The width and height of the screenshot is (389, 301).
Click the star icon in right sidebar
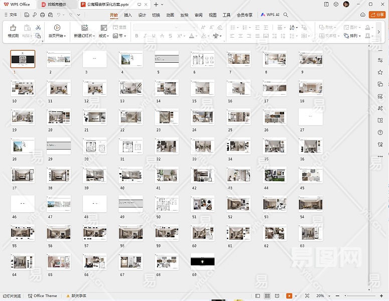(380, 72)
